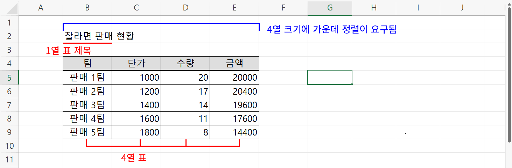512x168 pixels.
Task: Click the unit price cell 1600
Action: coord(136,118)
